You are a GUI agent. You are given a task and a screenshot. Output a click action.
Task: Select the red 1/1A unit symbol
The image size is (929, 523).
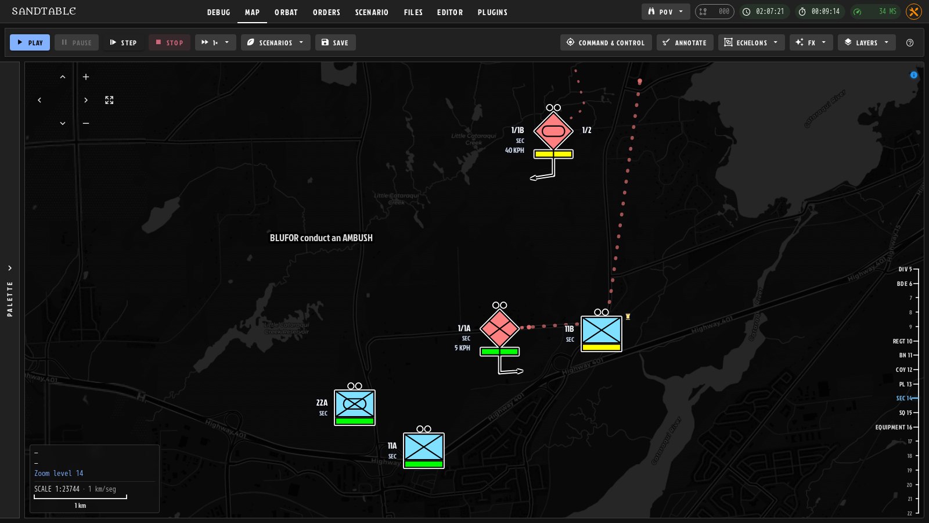click(499, 329)
